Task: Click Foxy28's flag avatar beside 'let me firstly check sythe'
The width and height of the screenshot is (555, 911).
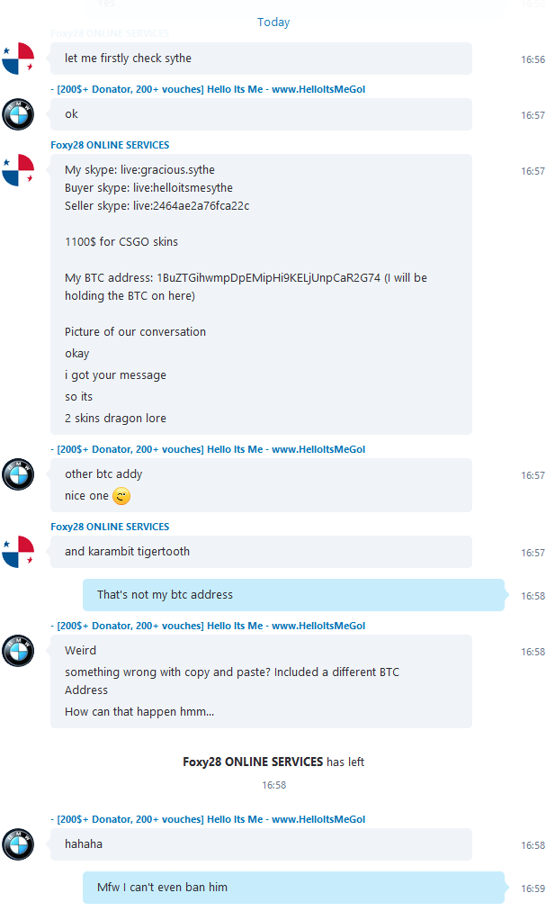Action: (18, 59)
